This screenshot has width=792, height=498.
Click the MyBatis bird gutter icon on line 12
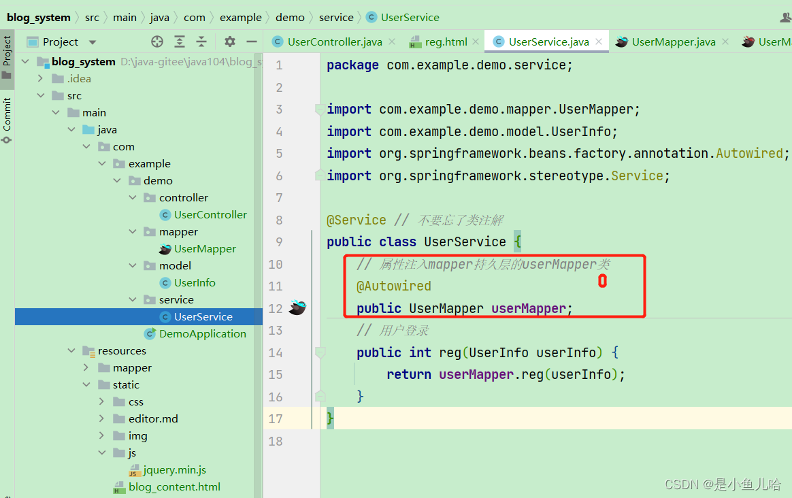click(x=297, y=307)
